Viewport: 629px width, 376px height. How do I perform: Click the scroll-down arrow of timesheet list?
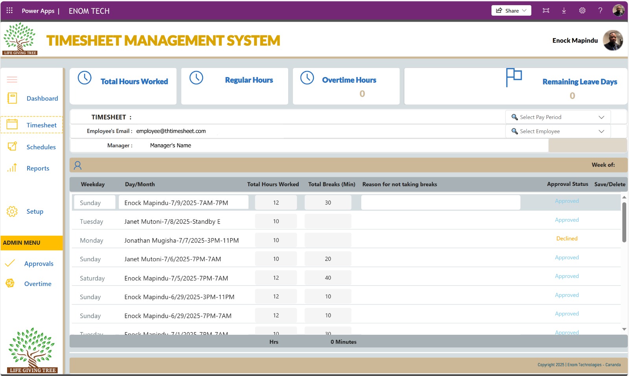click(x=624, y=329)
